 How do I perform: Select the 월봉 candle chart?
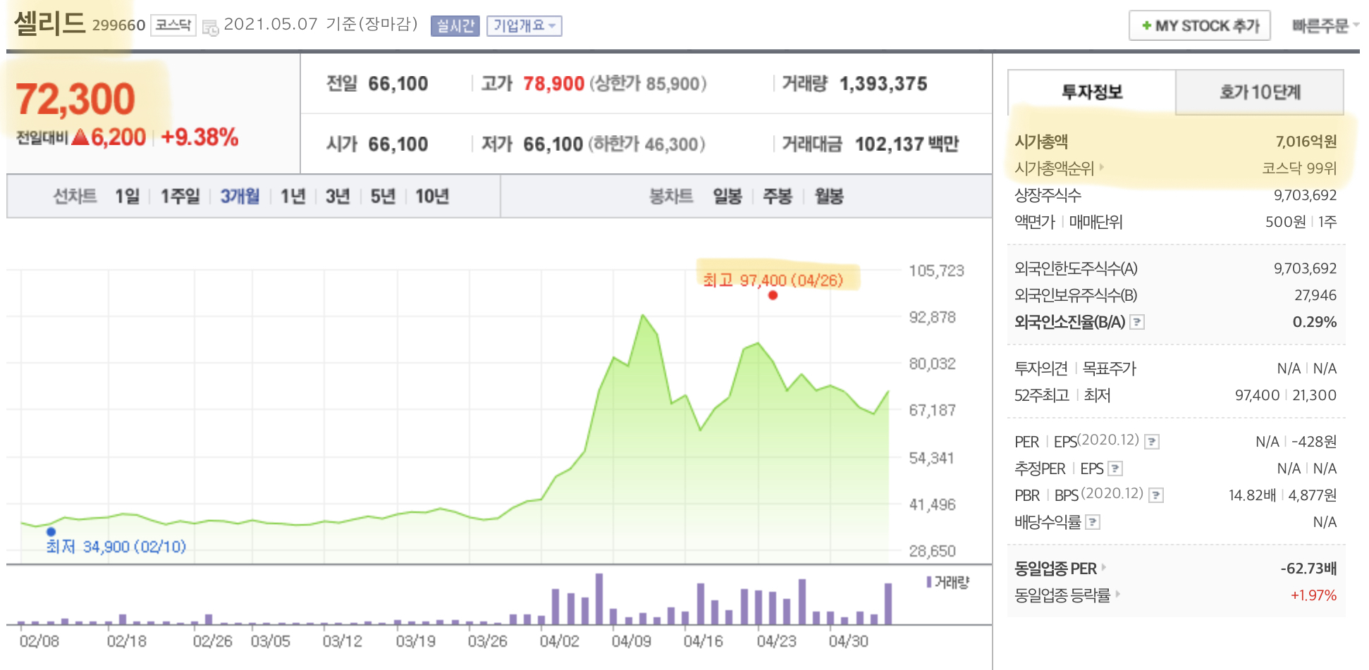click(x=829, y=196)
